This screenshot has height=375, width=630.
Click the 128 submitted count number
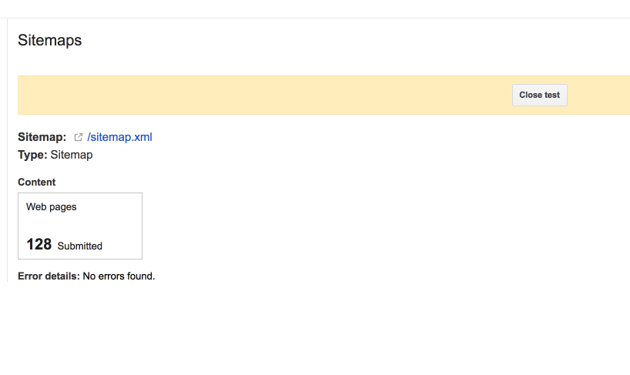click(x=39, y=244)
